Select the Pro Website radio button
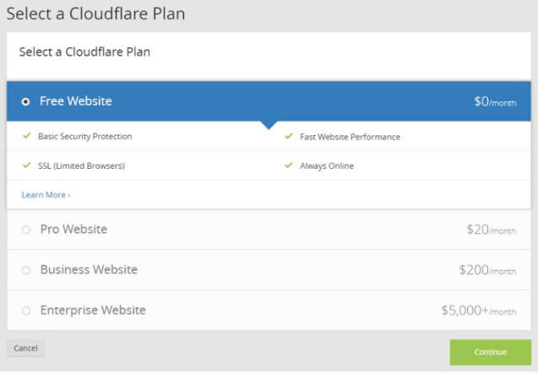This screenshot has width=538, height=374. tap(26, 230)
